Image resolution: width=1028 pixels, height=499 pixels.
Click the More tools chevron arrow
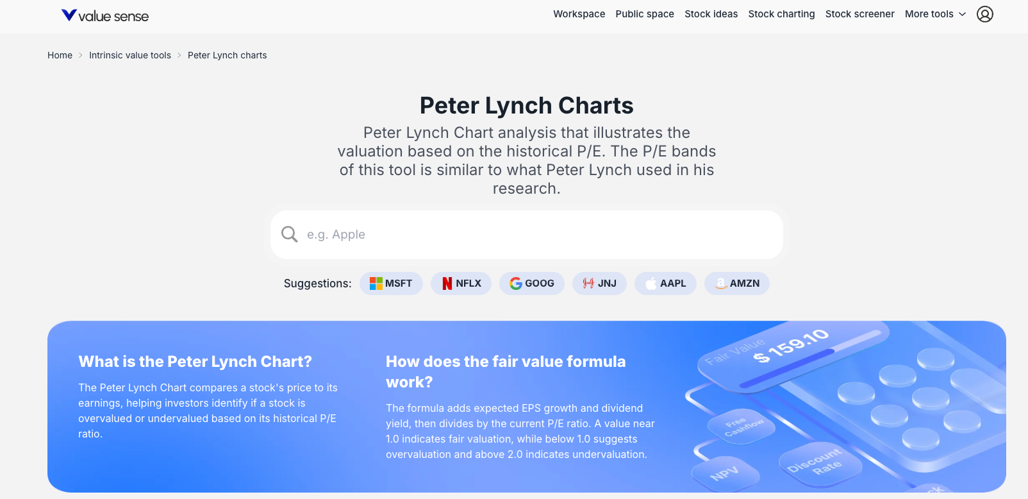pos(962,14)
